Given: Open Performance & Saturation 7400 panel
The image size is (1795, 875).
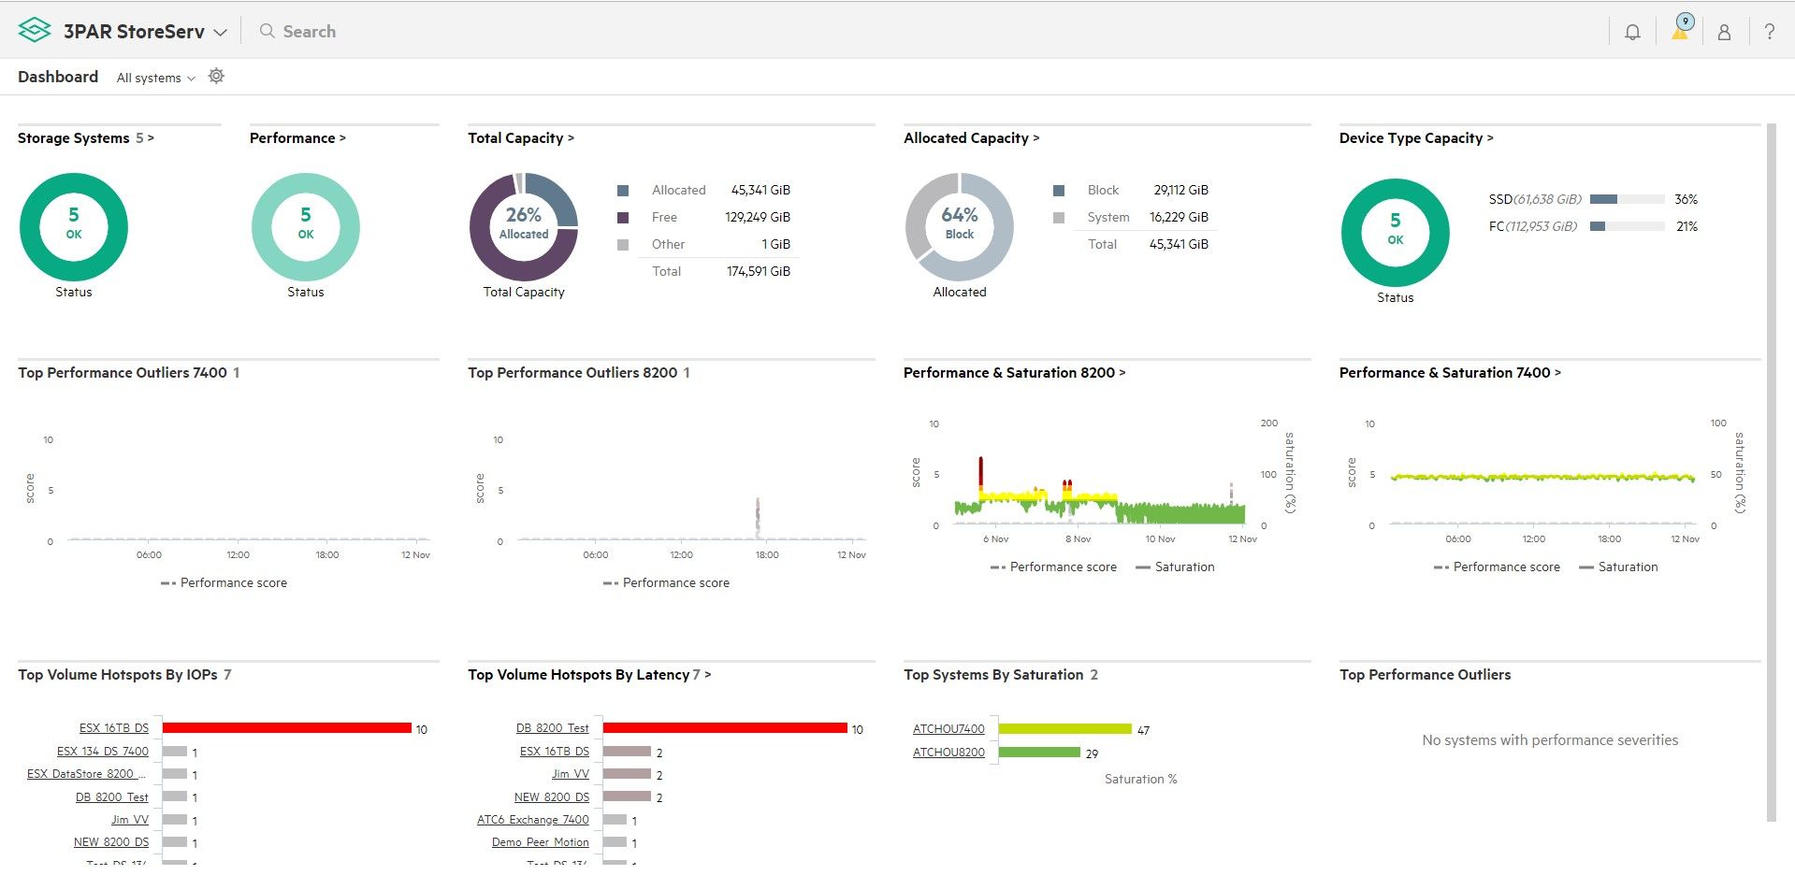Looking at the screenshot, I should pyautogui.click(x=1450, y=372).
